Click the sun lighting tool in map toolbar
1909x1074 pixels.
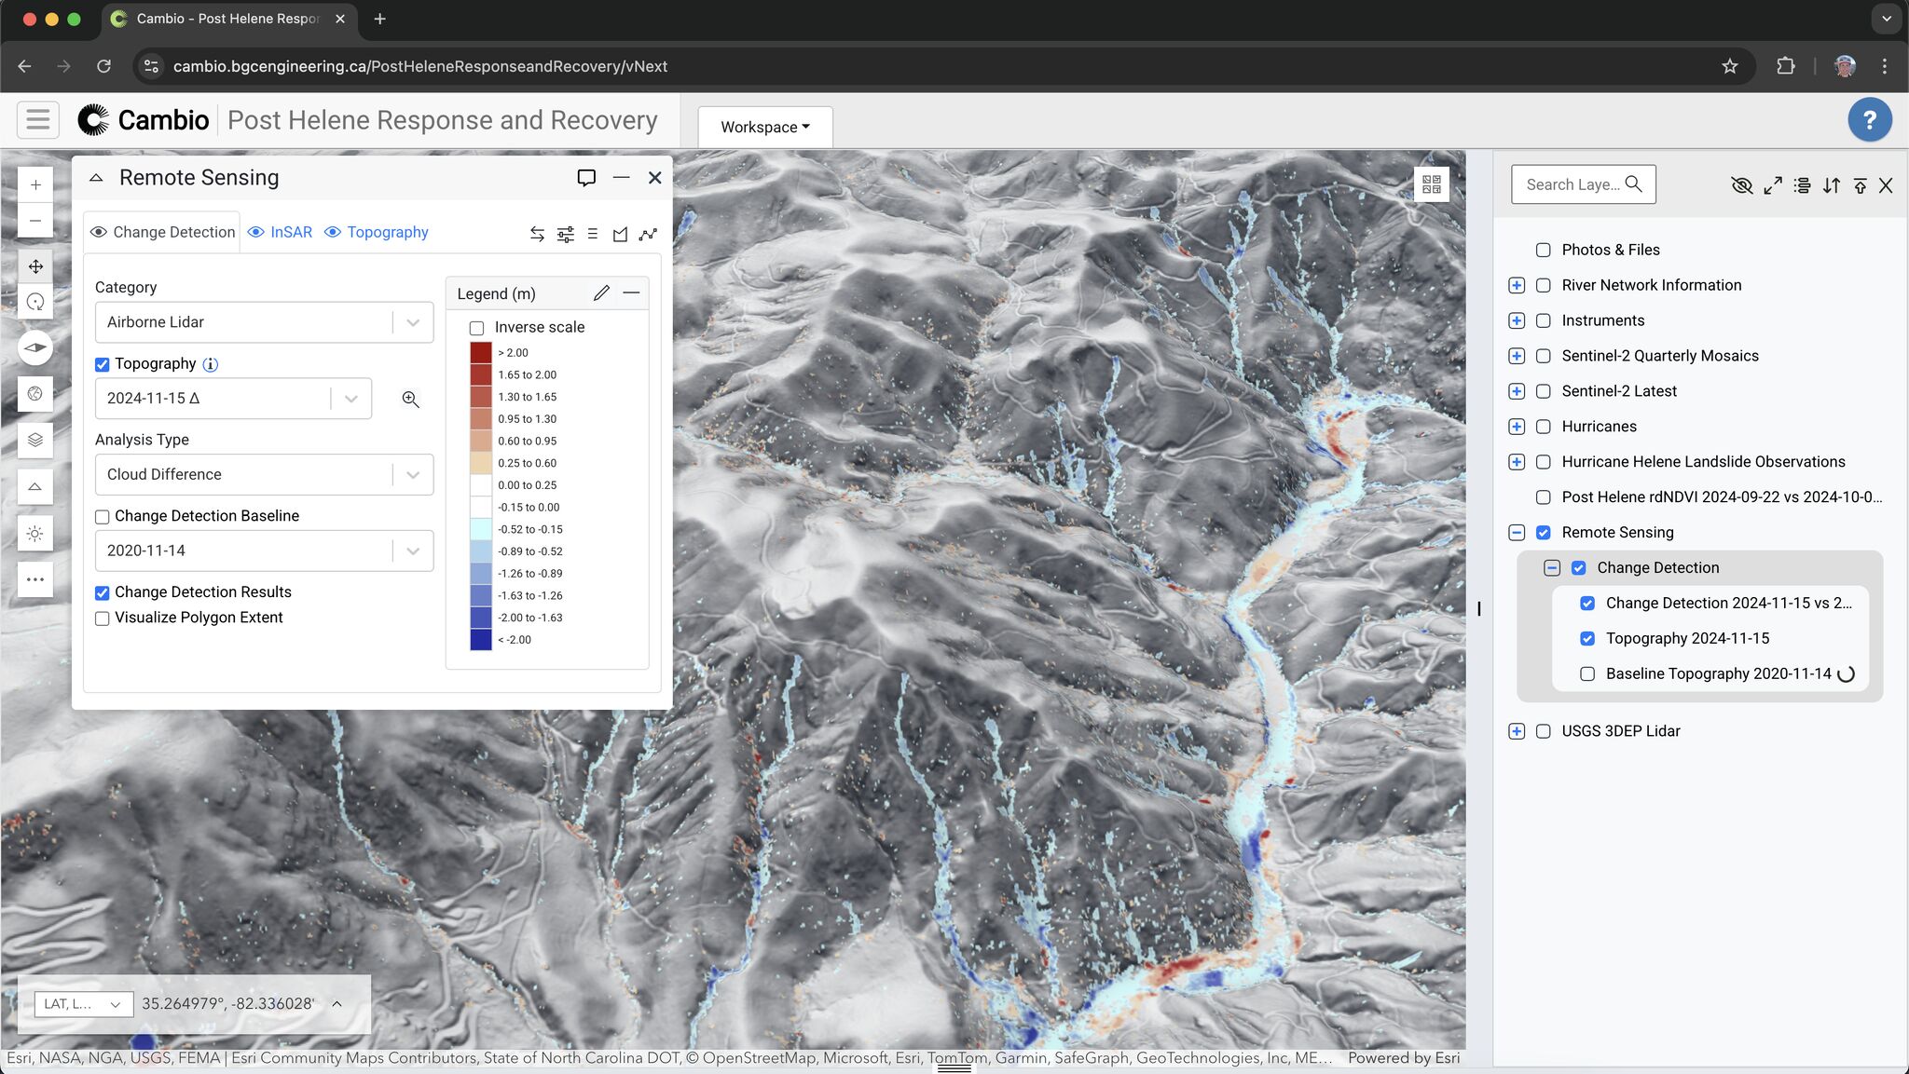pos(35,534)
